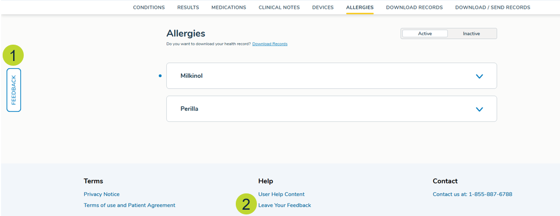Screen dimensions: 560x216
Task: Open the User Help Content link
Action: click(x=281, y=194)
